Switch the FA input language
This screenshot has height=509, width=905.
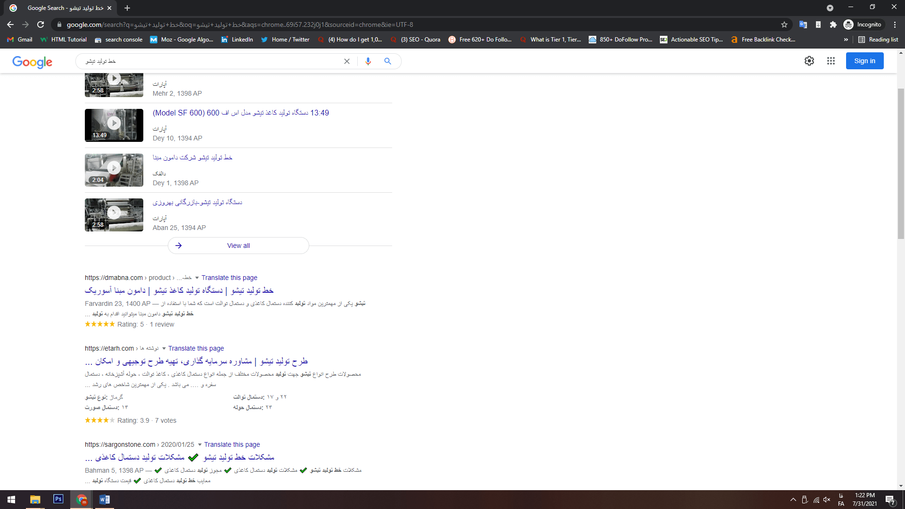pos(841,500)
